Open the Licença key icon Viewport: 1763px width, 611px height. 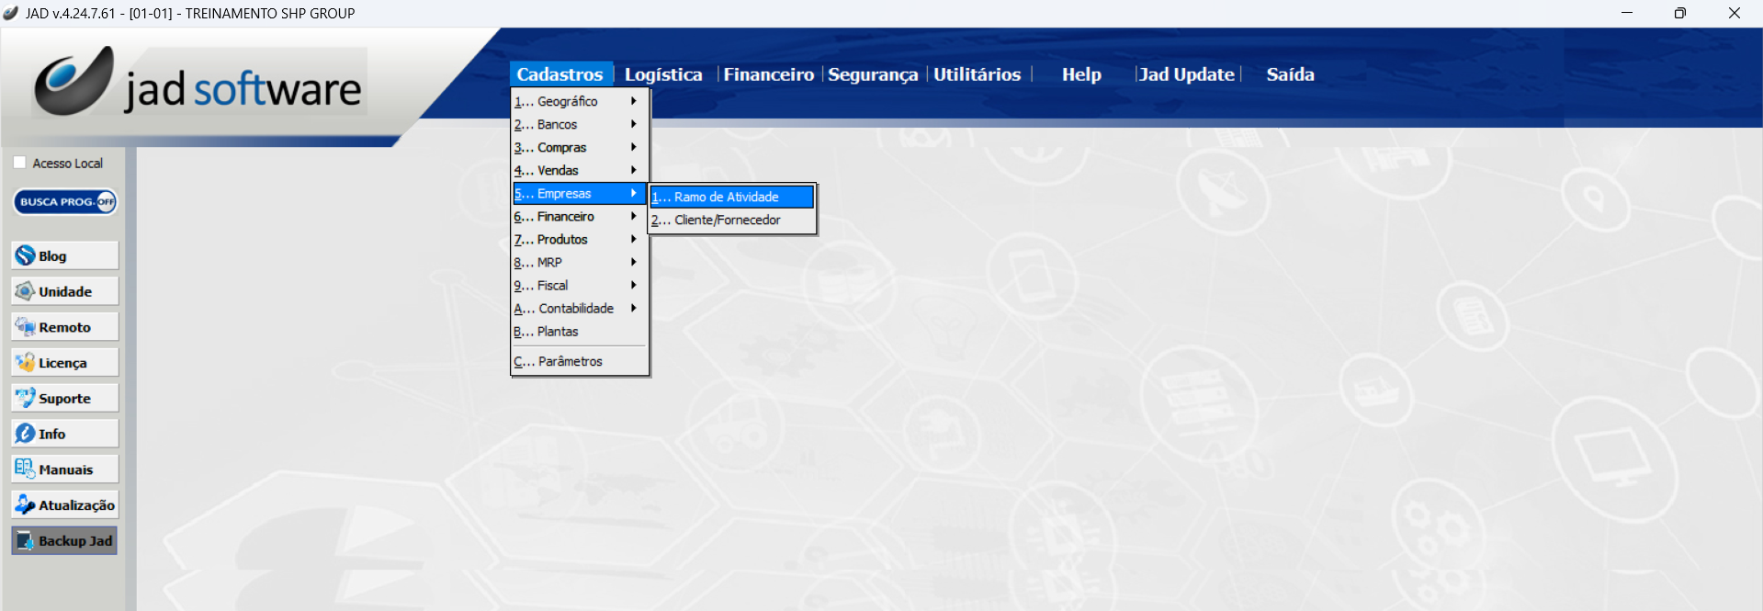(26, 363)
